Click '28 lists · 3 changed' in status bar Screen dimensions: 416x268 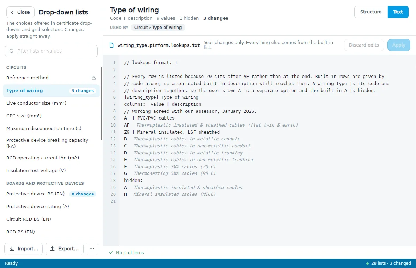coord(391,263)
